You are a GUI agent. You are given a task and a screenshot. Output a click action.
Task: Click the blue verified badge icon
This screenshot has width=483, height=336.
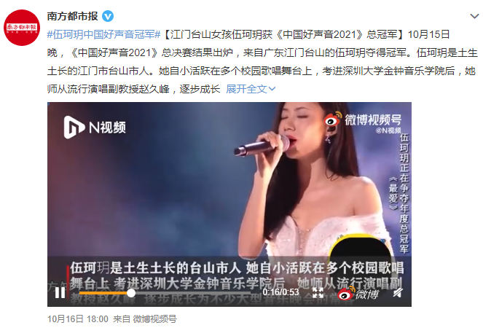pyautogui.click(x=108, y=16)
